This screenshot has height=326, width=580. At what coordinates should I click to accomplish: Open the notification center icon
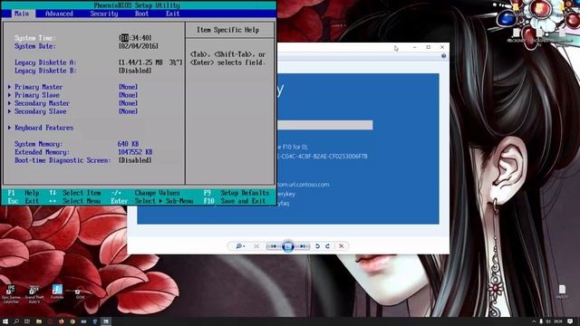pyautogui.click(x=570, y=321)
